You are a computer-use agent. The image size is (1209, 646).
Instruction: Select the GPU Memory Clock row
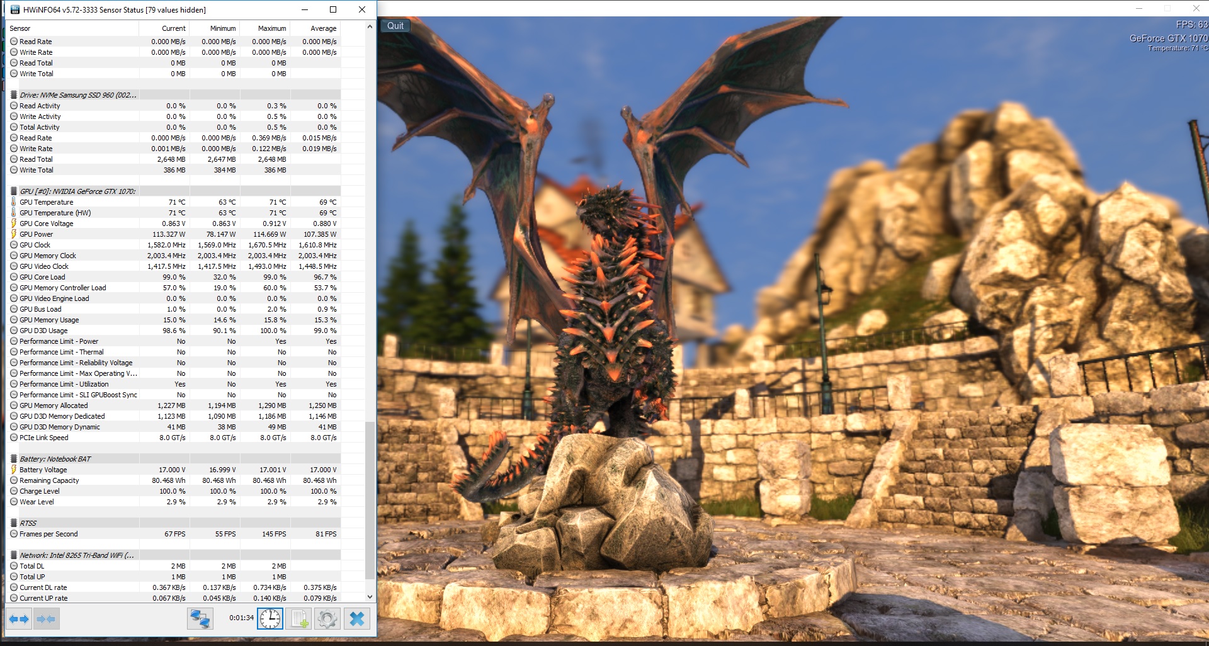174,256
